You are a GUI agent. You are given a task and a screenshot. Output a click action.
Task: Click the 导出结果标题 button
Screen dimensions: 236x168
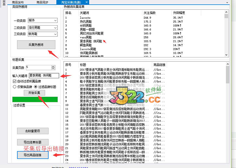tap(32, 142)
